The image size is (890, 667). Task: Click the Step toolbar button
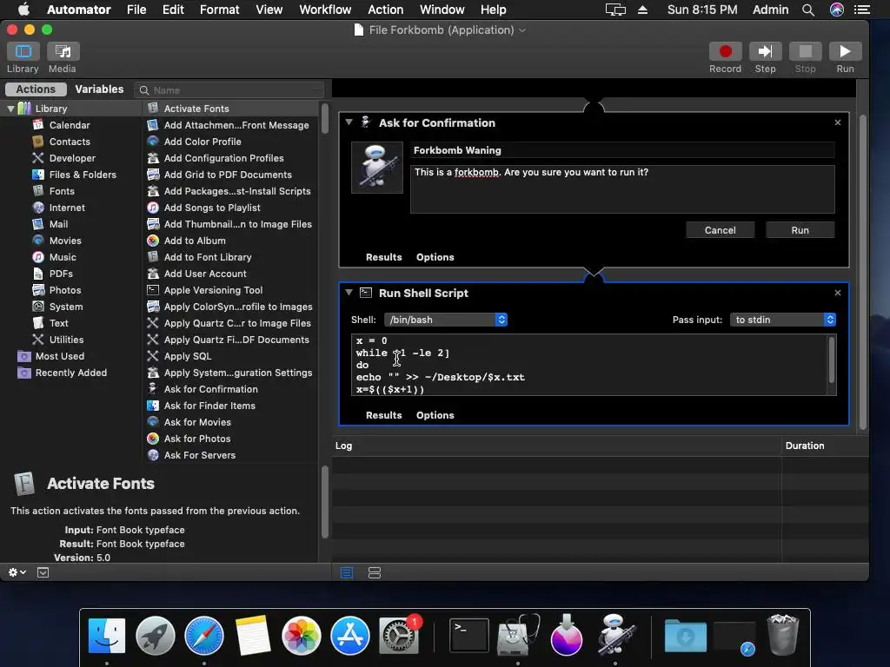[765, 51]
